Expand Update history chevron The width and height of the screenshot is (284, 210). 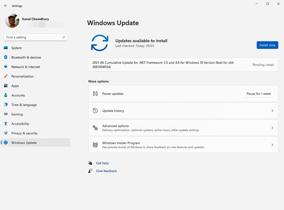272,110
